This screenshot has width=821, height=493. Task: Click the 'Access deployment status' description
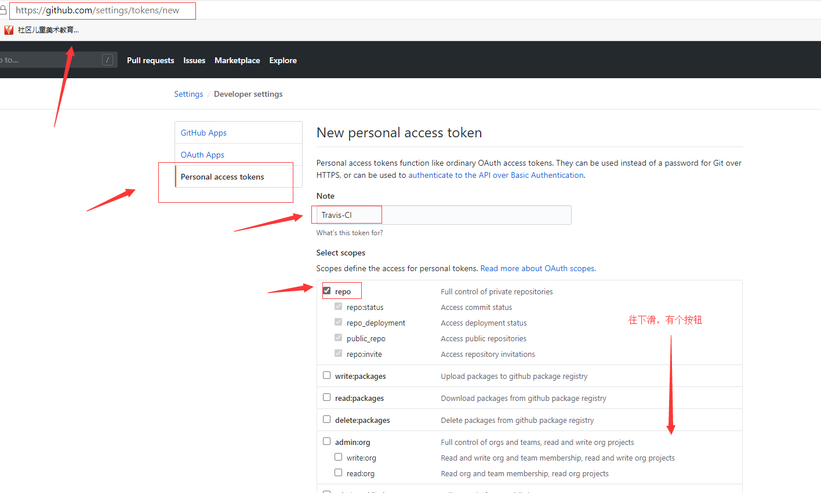(484, 323)
